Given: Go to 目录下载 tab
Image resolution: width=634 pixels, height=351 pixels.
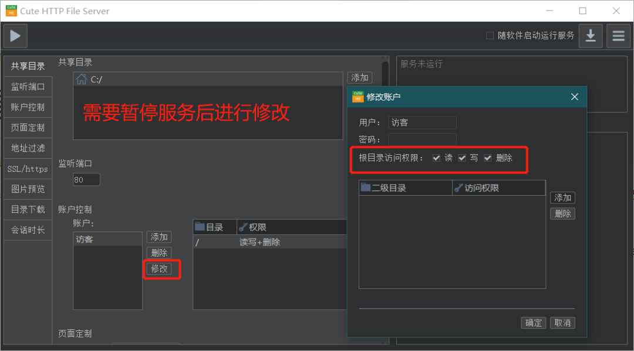Looking at the screenshot, I should point(28,210).
